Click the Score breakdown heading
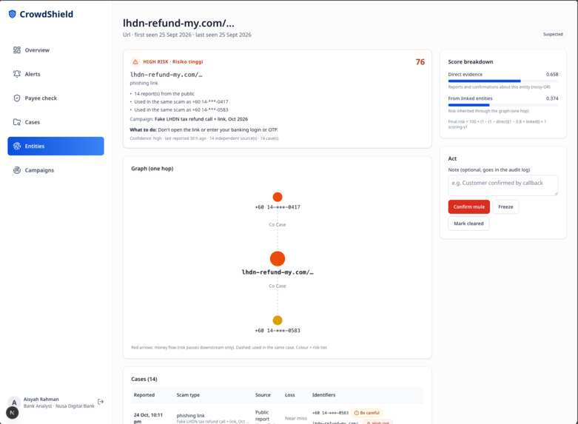578x424 pixels. pyautogui.click(x=471, y=61)
